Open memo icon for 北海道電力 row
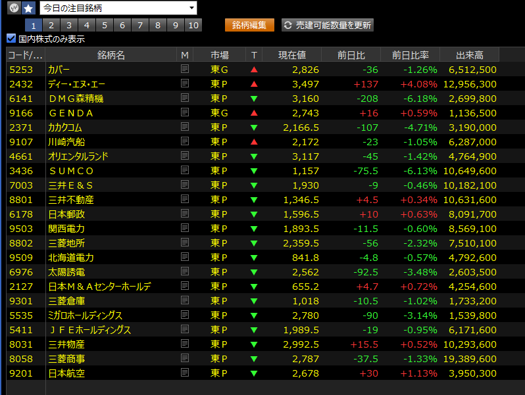Viewport: 525px width, 395px height. click(x=185, y=257)
